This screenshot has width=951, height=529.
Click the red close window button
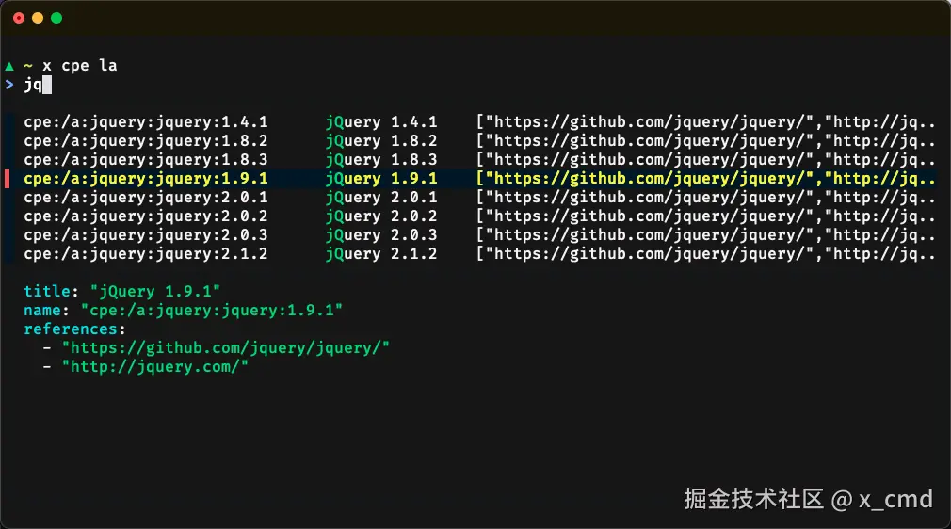coord(19,18)
